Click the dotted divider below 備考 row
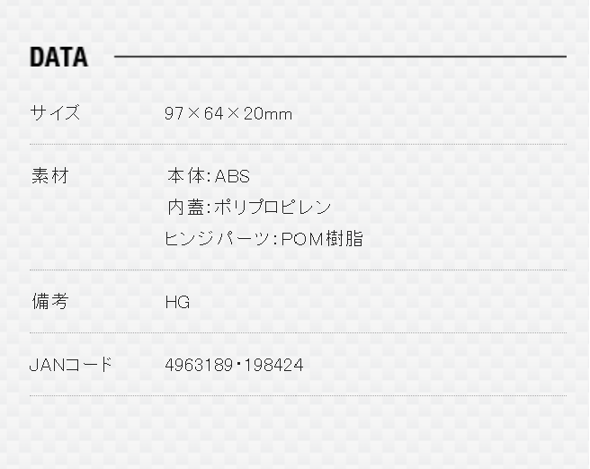This screenshot has height=469, width=590. tap(298, 332)
